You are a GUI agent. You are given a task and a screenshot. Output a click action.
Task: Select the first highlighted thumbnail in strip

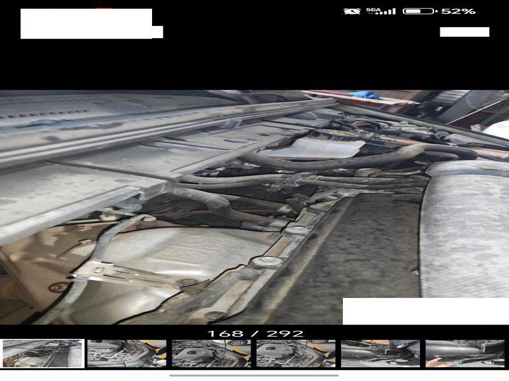[43, 353]
